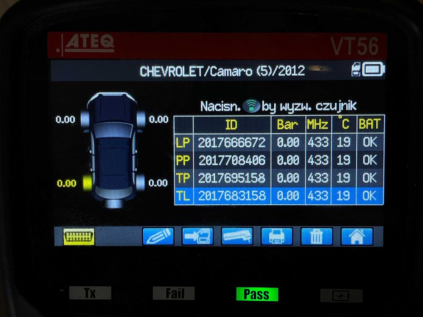This screenshot has width=423, height=317.
Task: Tap the tool device icon in toolbar
Action: (x=237, y=236)
